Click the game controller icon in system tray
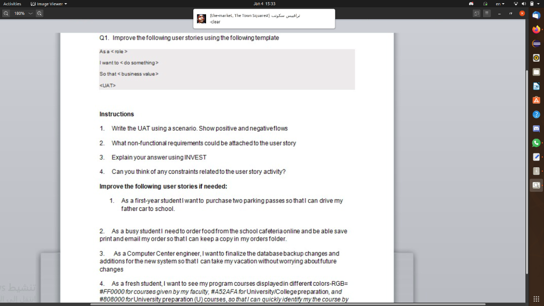This screenshot has width=544, height=306. (x=471, y=3)
